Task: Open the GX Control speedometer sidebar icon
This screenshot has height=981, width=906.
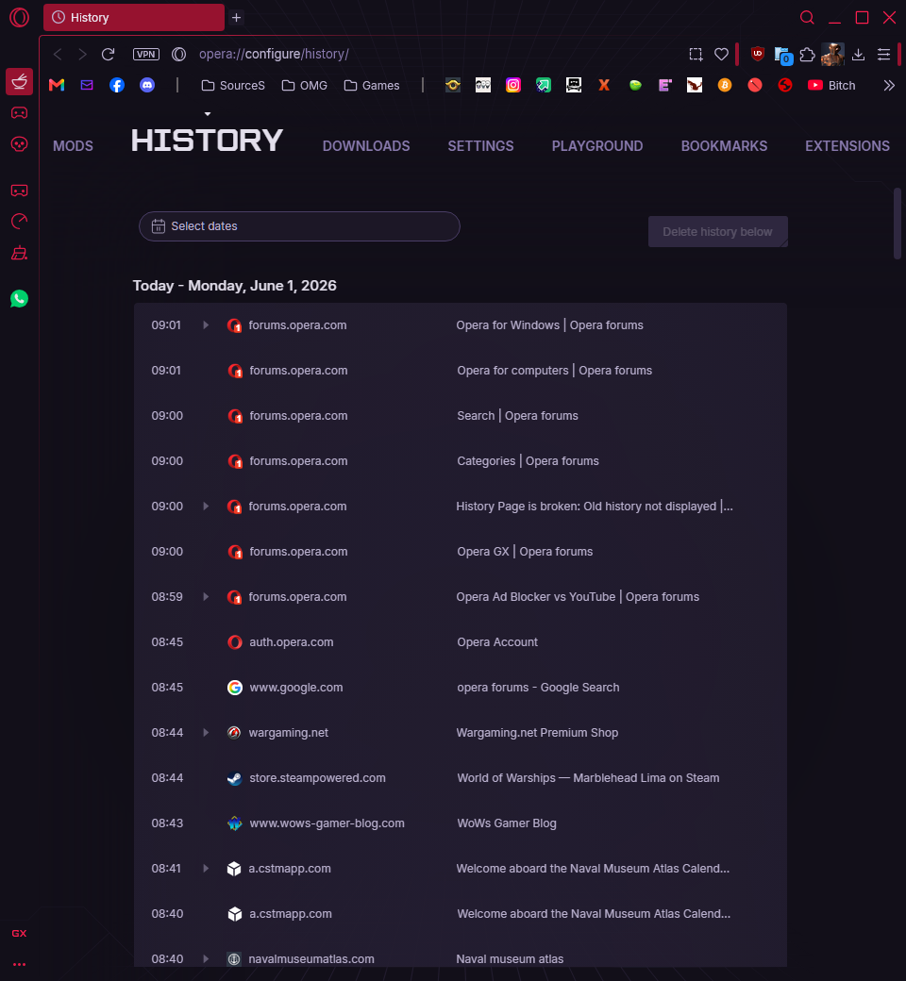Action: (20, 222)
